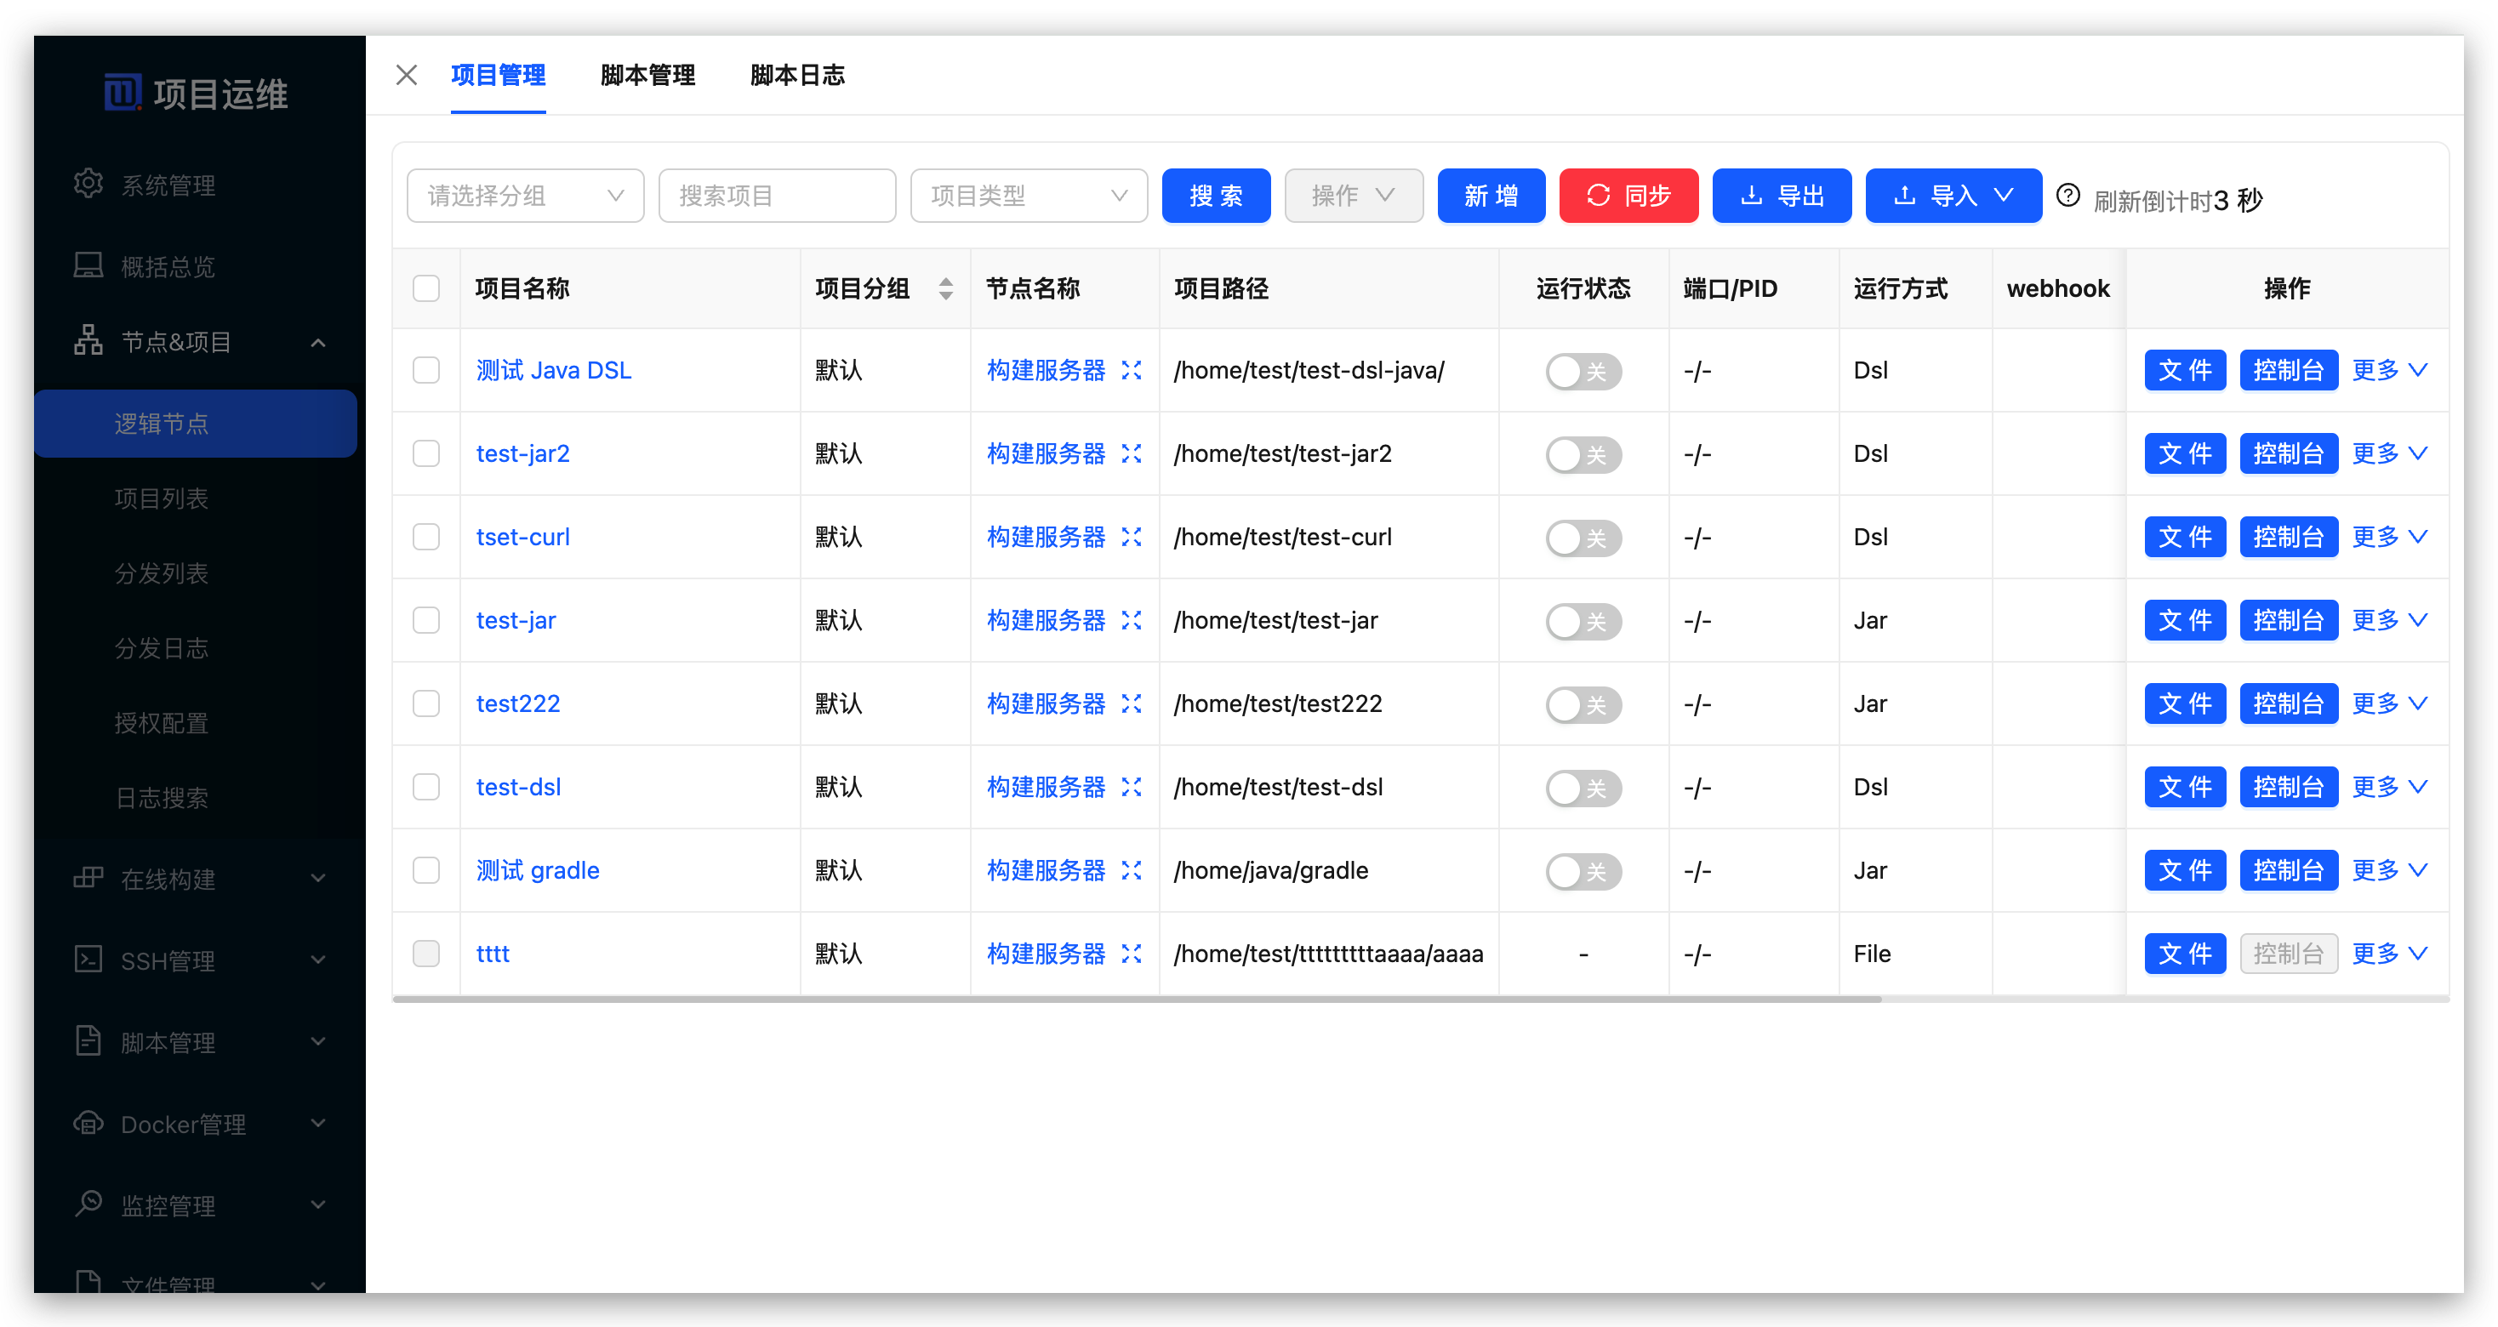Click the sort arrows on the project group column
The height and width of the screenshot is (1327, 2498).
[x=945, y=289]
